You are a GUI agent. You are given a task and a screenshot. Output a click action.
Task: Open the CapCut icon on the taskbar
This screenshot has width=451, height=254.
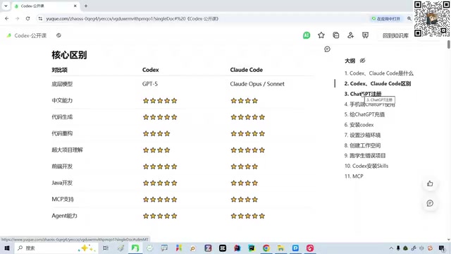(x=223, y=248)
